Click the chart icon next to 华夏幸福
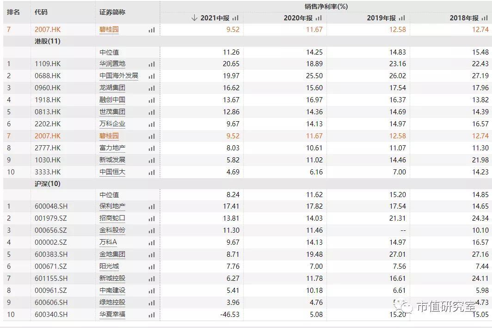 (x=151, y=314)
